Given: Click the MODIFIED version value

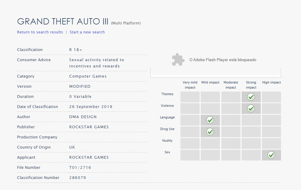Looking at the screenshot, I should tap(80, 86).
